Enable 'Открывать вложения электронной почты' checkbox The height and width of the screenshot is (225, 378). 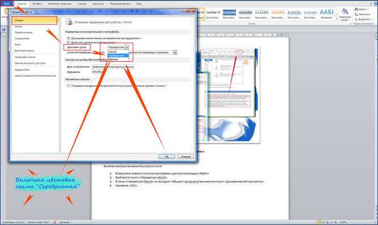[68, 85]
